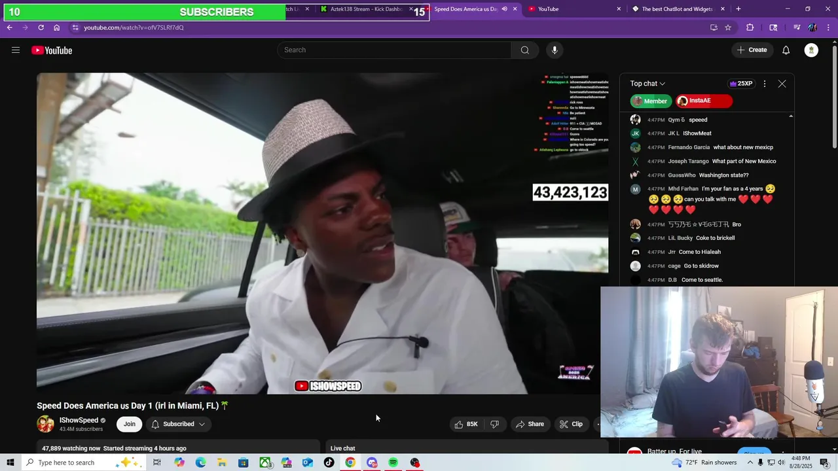Open the YouTube guide hamburger menu

click(x=16, y=50)
